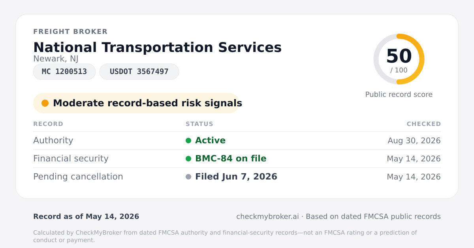Select the Financial security record row
This screenshot has height=248, width=474.
click(x=237, y=159)
